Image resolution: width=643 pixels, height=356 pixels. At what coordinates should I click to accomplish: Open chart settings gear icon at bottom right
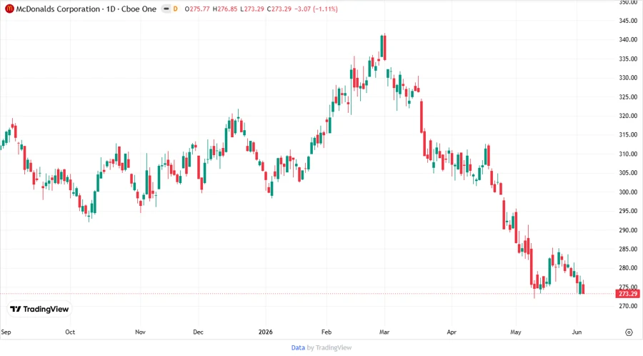click(629, 332)
